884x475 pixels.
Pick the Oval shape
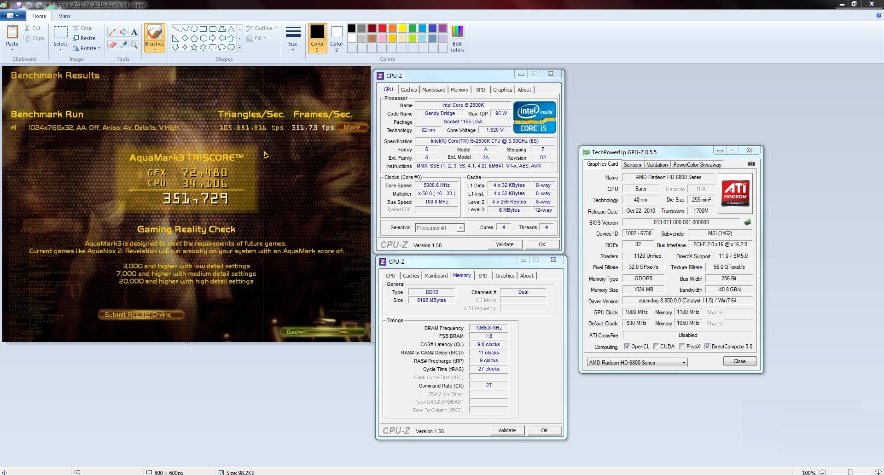click(x=194, y=29)
